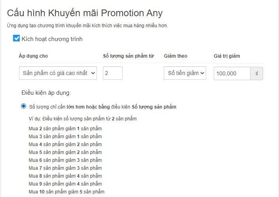Viewport: 279px width, 197px height.
Task: Click the Điều kiện áp dụng label
Action: point(46,93)
